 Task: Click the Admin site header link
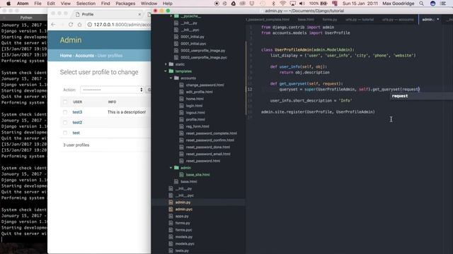coord(71,40)
